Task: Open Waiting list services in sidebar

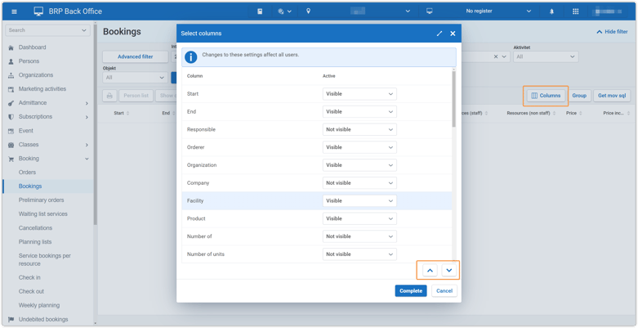Action: point(43,214)
